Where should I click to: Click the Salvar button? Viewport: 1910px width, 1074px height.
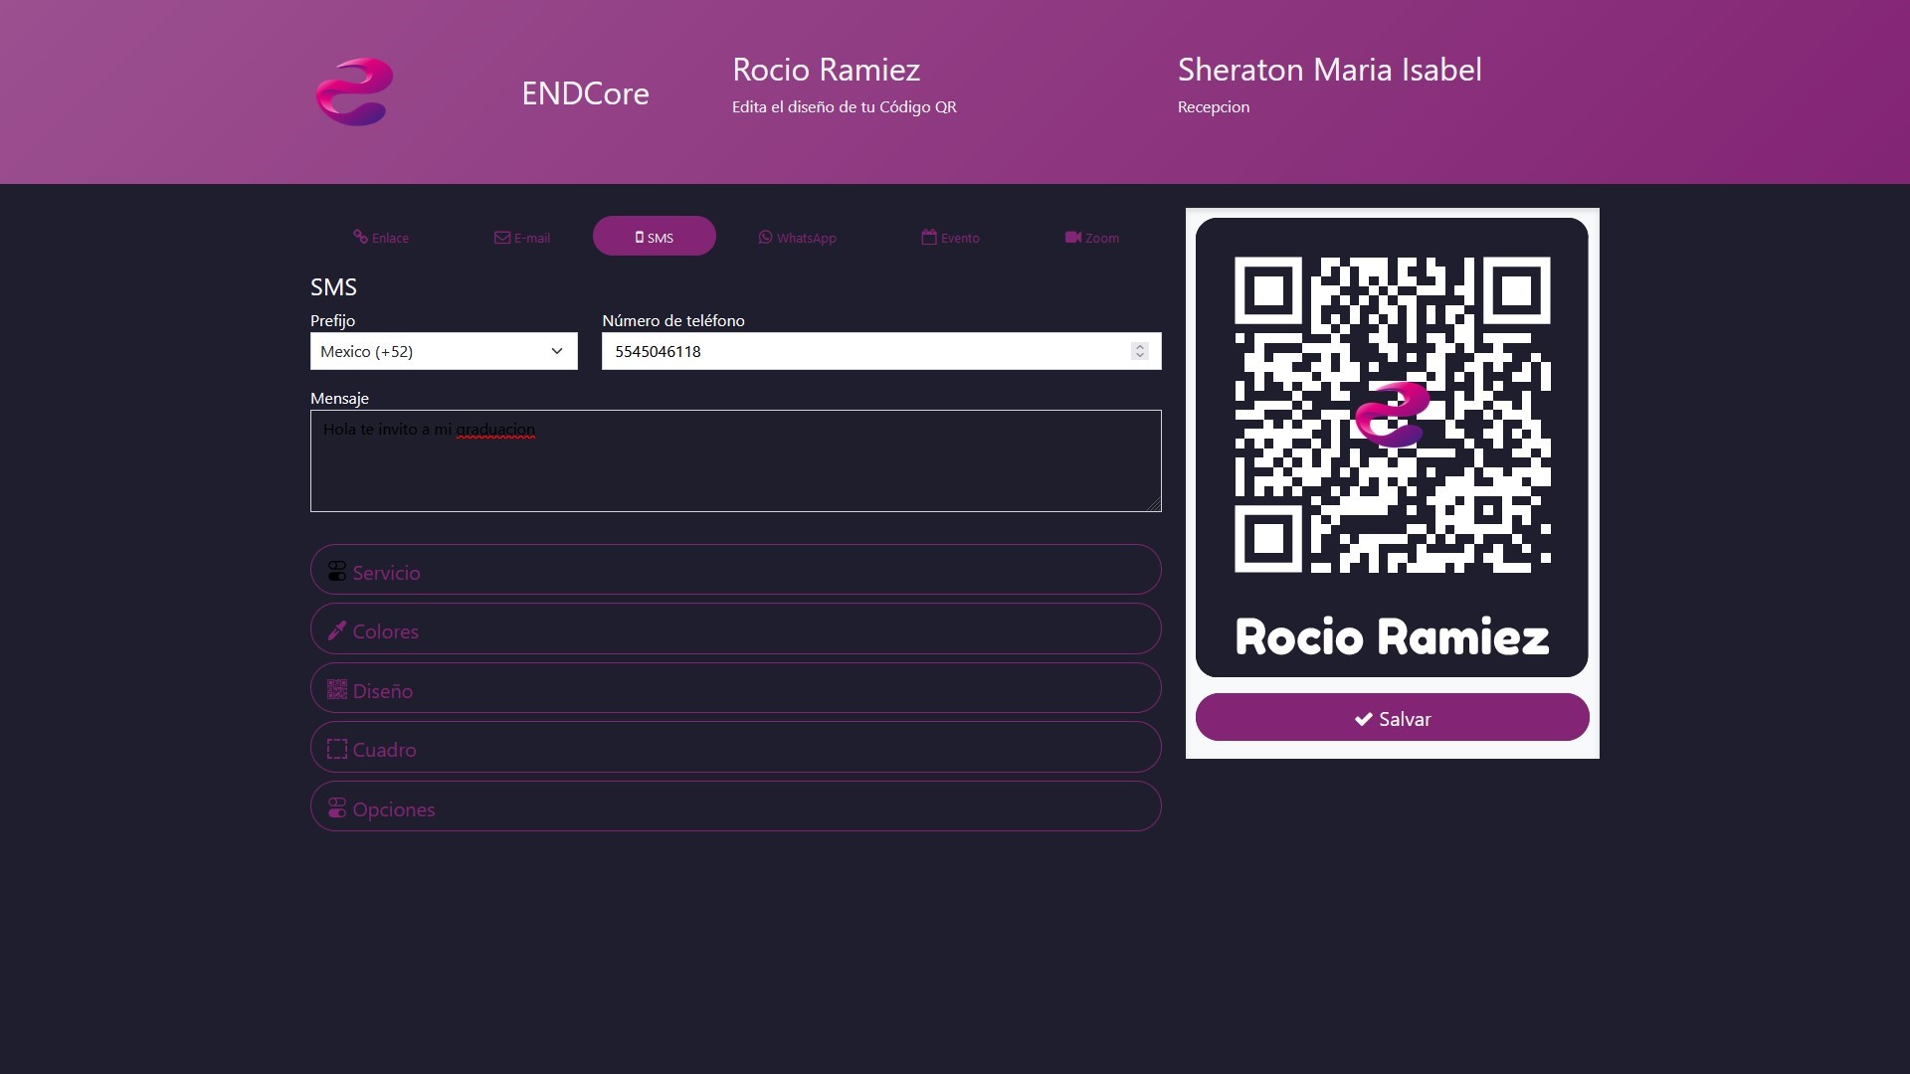(x=1393, y=717)
